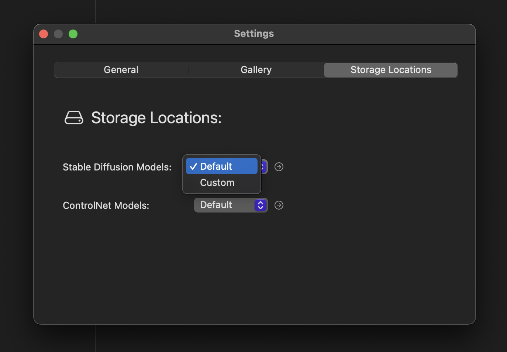Viewport: 507px width, 352px height.
Task: Select Custom from the open dropdown menu
Action: pyautogui.click(x=217, y=183)
